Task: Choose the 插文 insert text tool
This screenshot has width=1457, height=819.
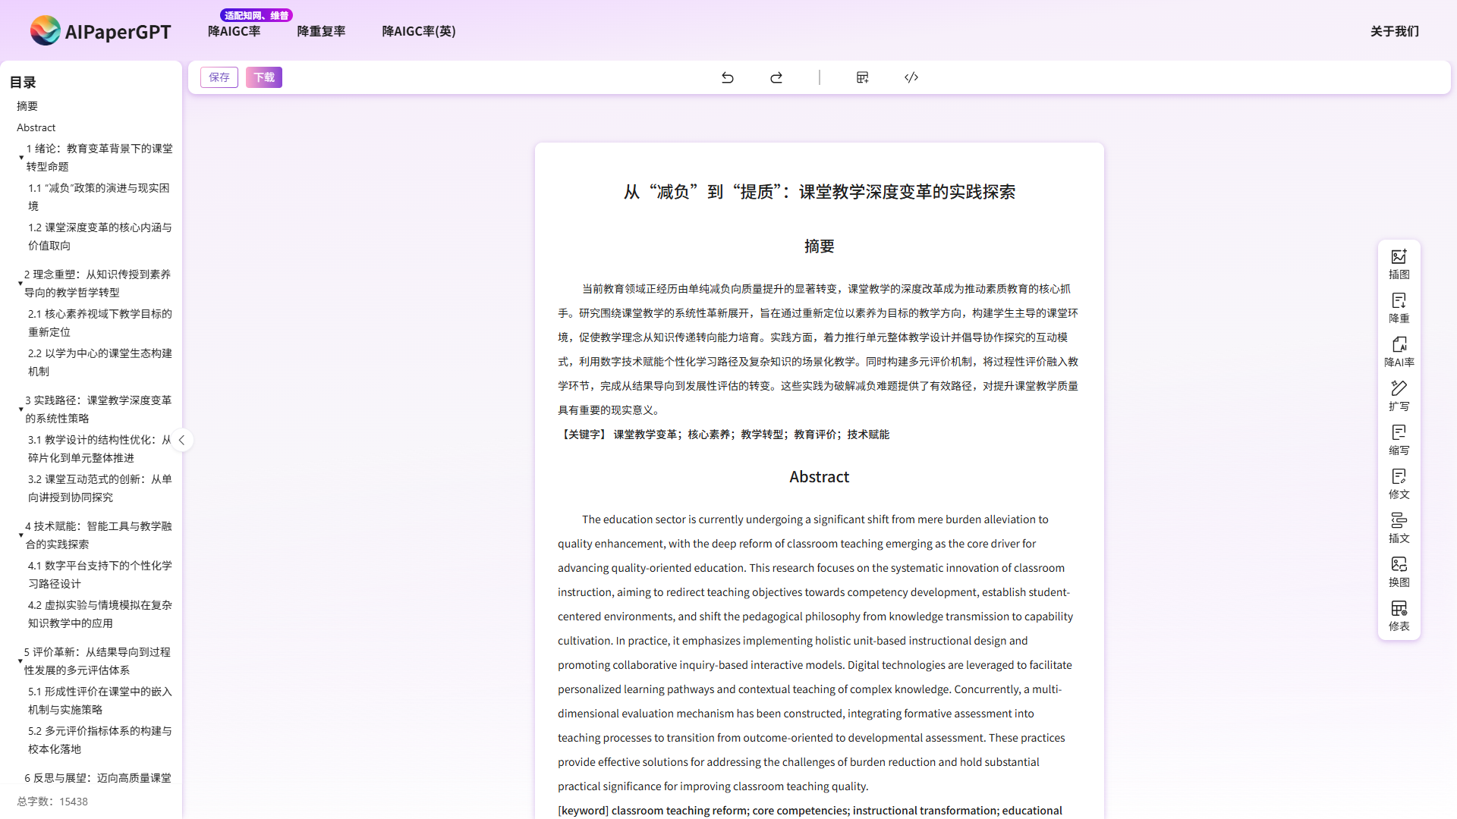Action: 1399,527
